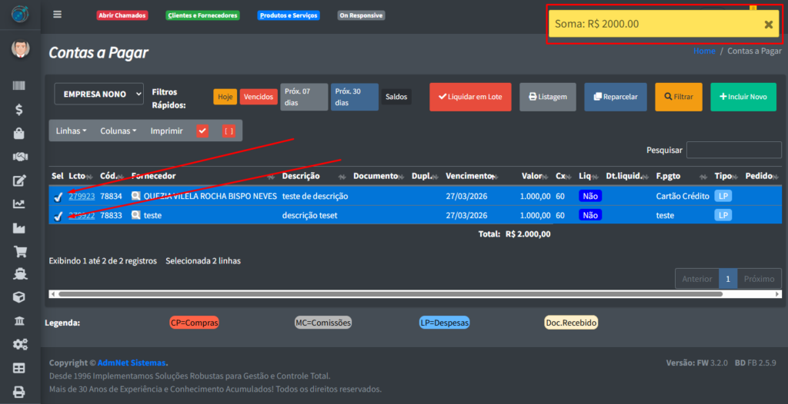Open the barcode icon in sidebar
This screenshot has width=788, height=404.
click(x=19, y=86)
